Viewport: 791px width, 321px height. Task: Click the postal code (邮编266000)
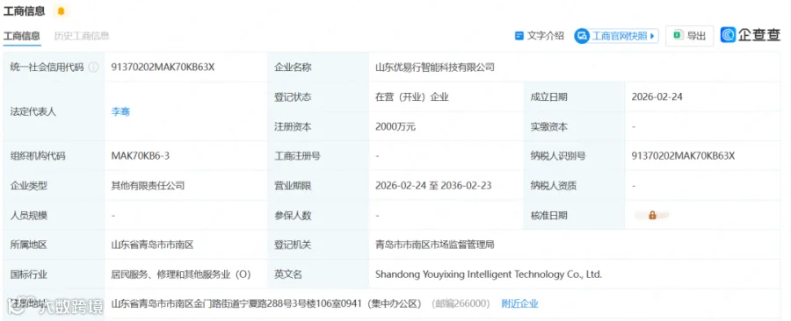[x=461, y=303]
